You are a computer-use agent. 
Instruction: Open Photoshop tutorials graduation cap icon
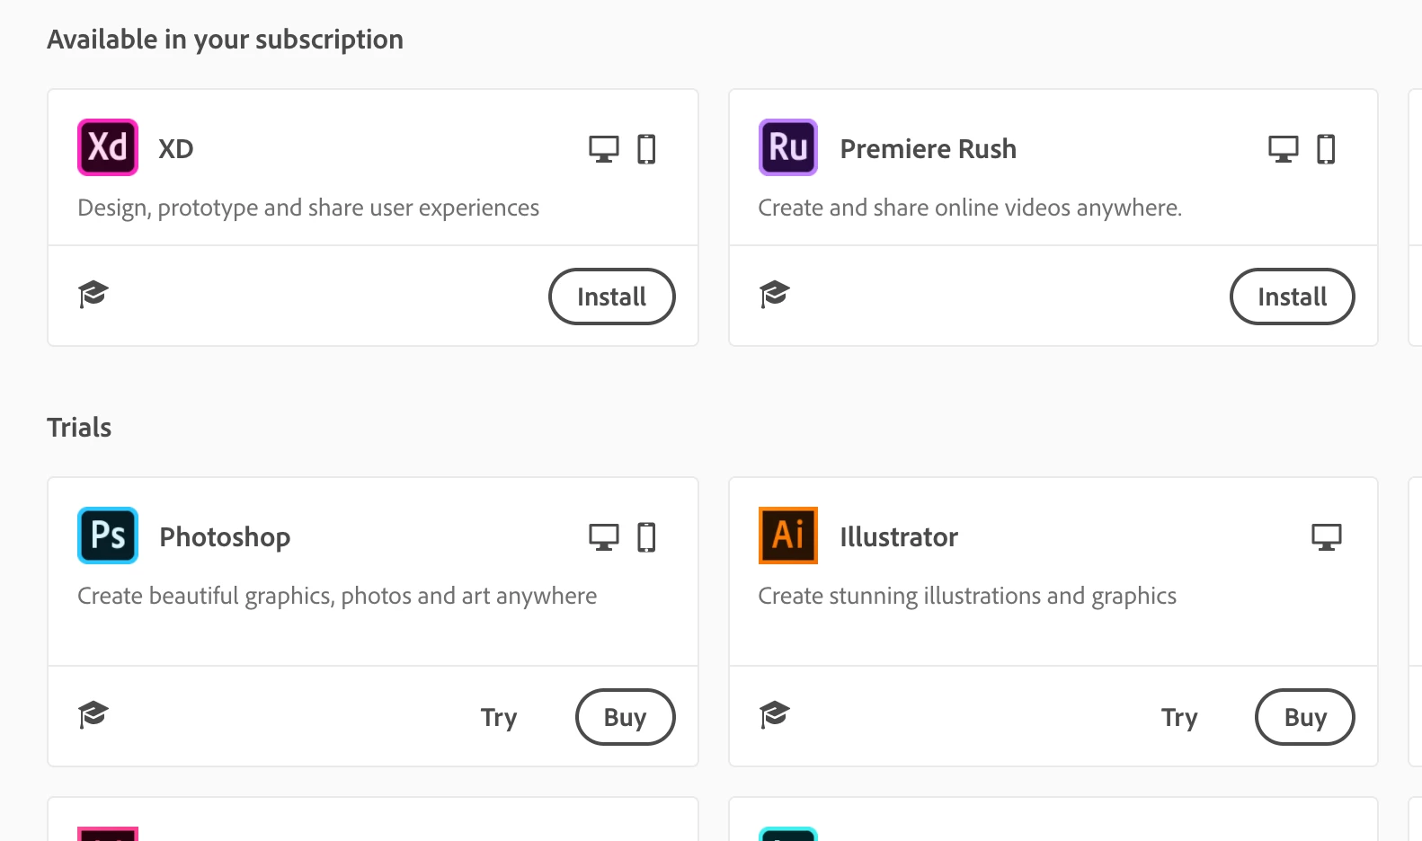[93, 714]
